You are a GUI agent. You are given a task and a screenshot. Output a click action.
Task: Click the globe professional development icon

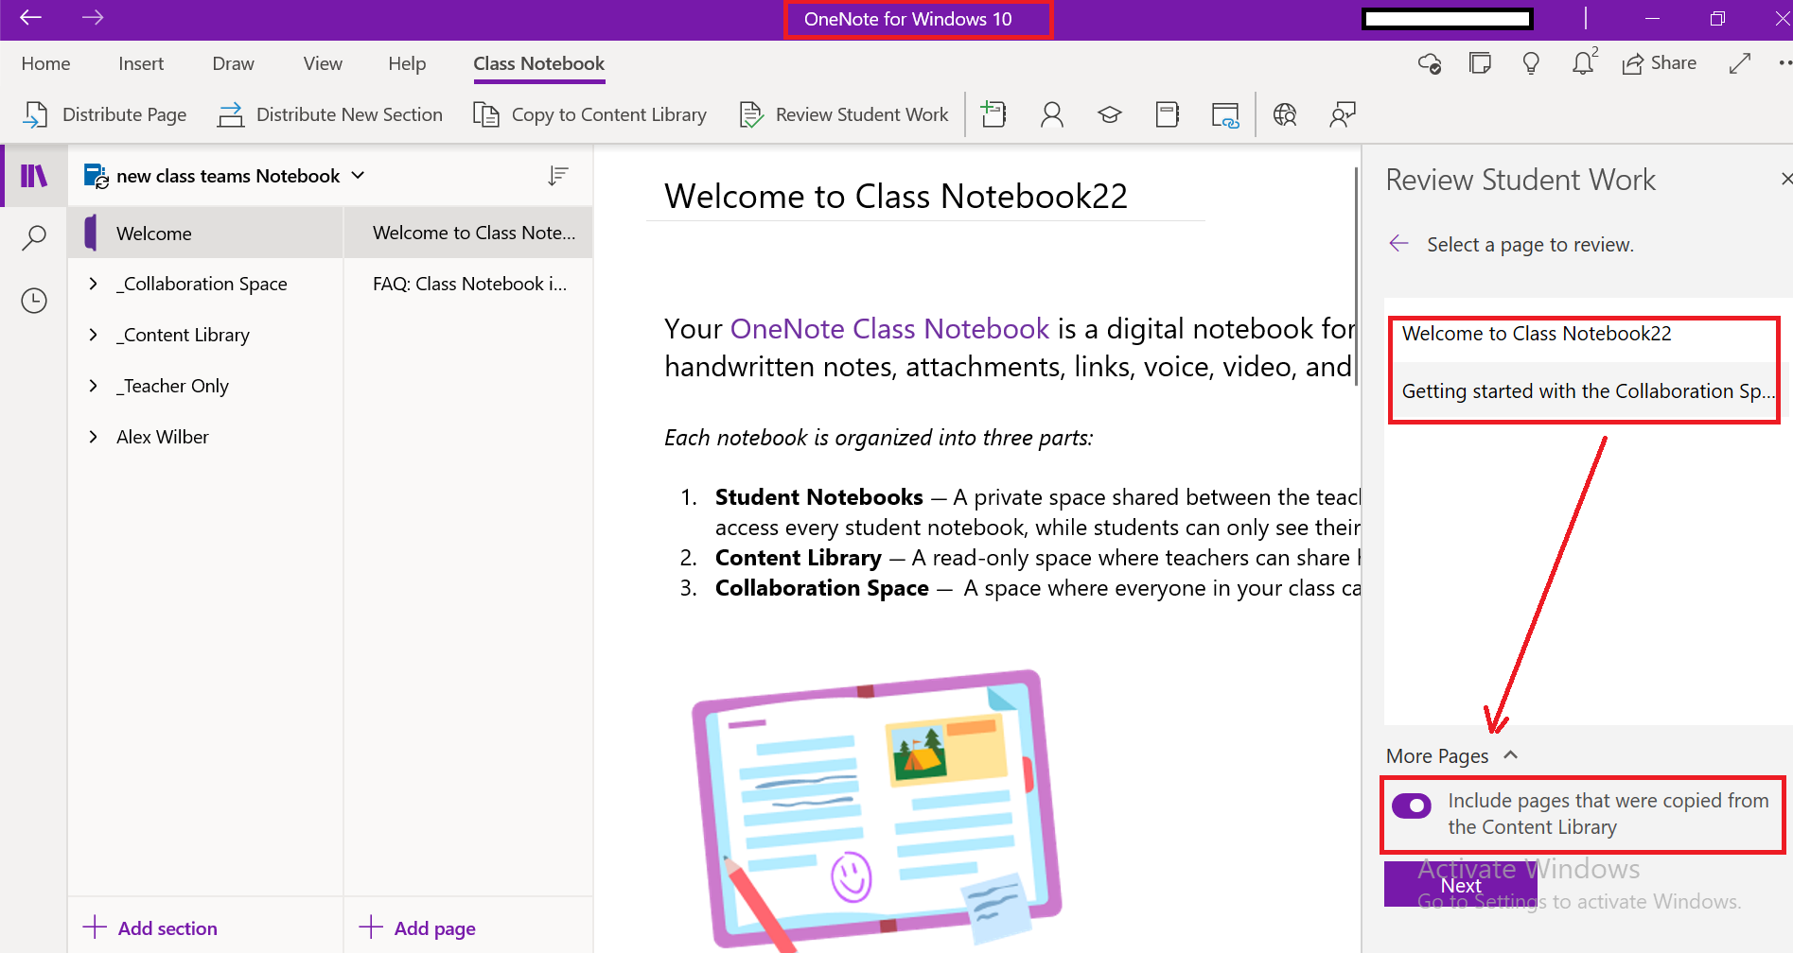(1285, 114)
